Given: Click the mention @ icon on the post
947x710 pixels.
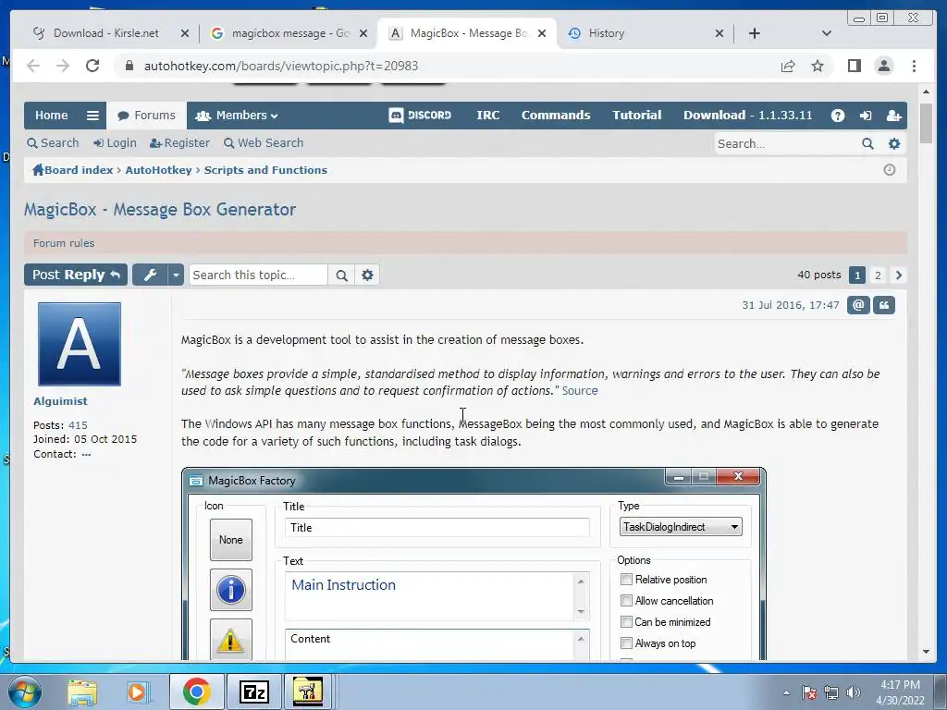Looking at the screenshot, I should pyautogui.click(x=858, y=305).
